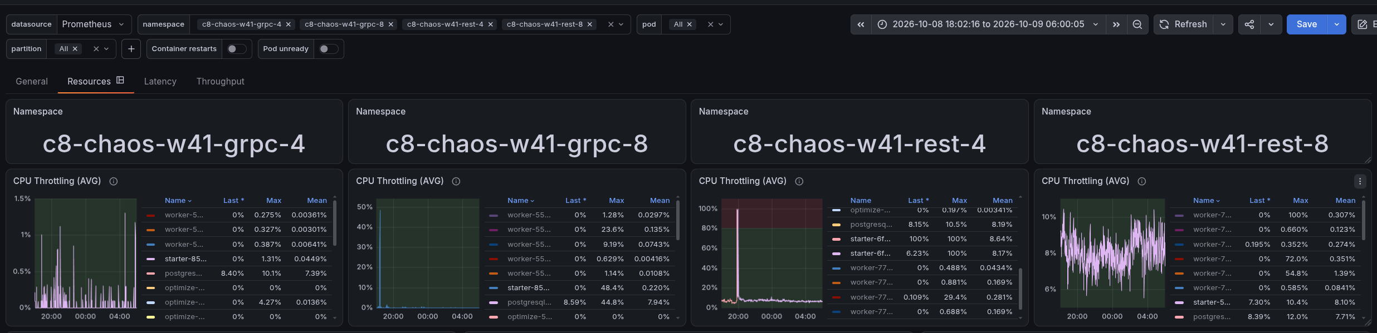
Task: Click the refresh circular arrows icon
Action: click(x=1164, y=24)
